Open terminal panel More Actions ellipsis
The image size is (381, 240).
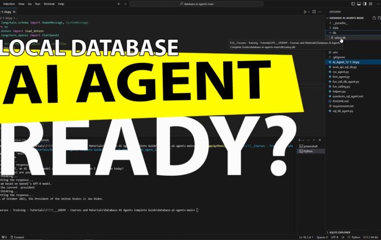(309, 140)
